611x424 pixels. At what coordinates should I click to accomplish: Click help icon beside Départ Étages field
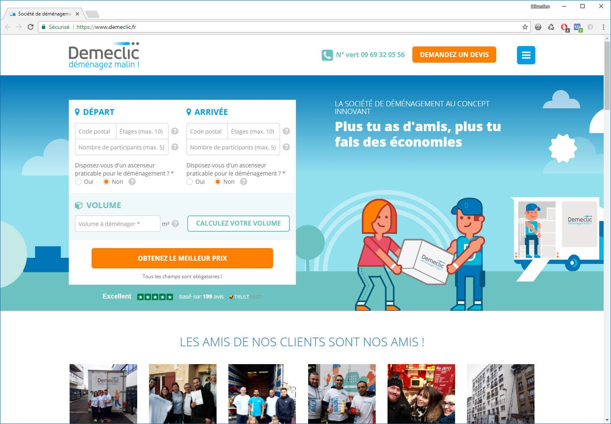coord(175,131)
